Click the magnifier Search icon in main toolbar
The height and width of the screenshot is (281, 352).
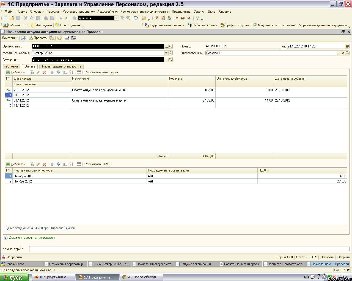click(74, 18)
